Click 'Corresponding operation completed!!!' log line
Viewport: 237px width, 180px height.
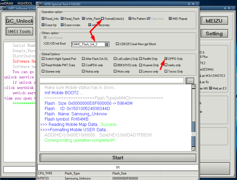[x=79, y=140]
